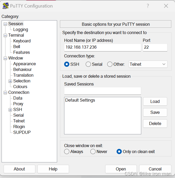
Task: Open the Logging category in tree
Action: (x=21, y=30)
